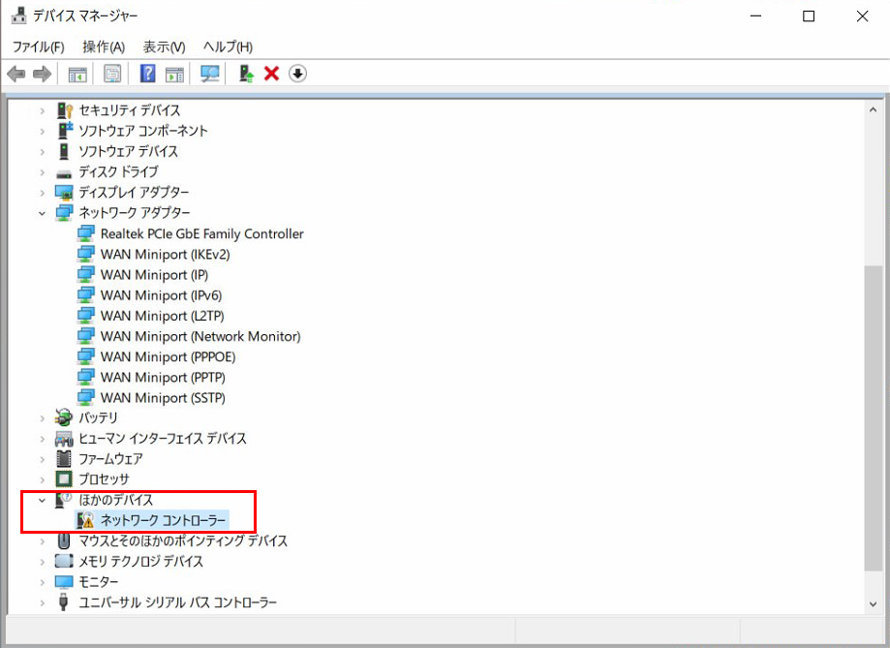
Task: Click the Forward arrow toolbar icon
Action: point(42,74)
